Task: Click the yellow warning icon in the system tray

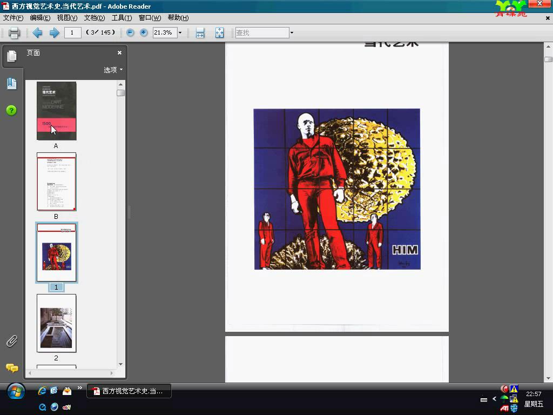Action: click(514, 389)
